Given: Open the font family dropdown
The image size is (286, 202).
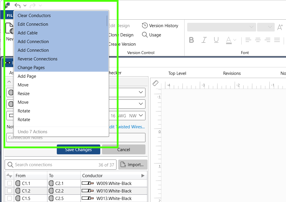Looking at the screenshot, I should (x=221, y=27).
